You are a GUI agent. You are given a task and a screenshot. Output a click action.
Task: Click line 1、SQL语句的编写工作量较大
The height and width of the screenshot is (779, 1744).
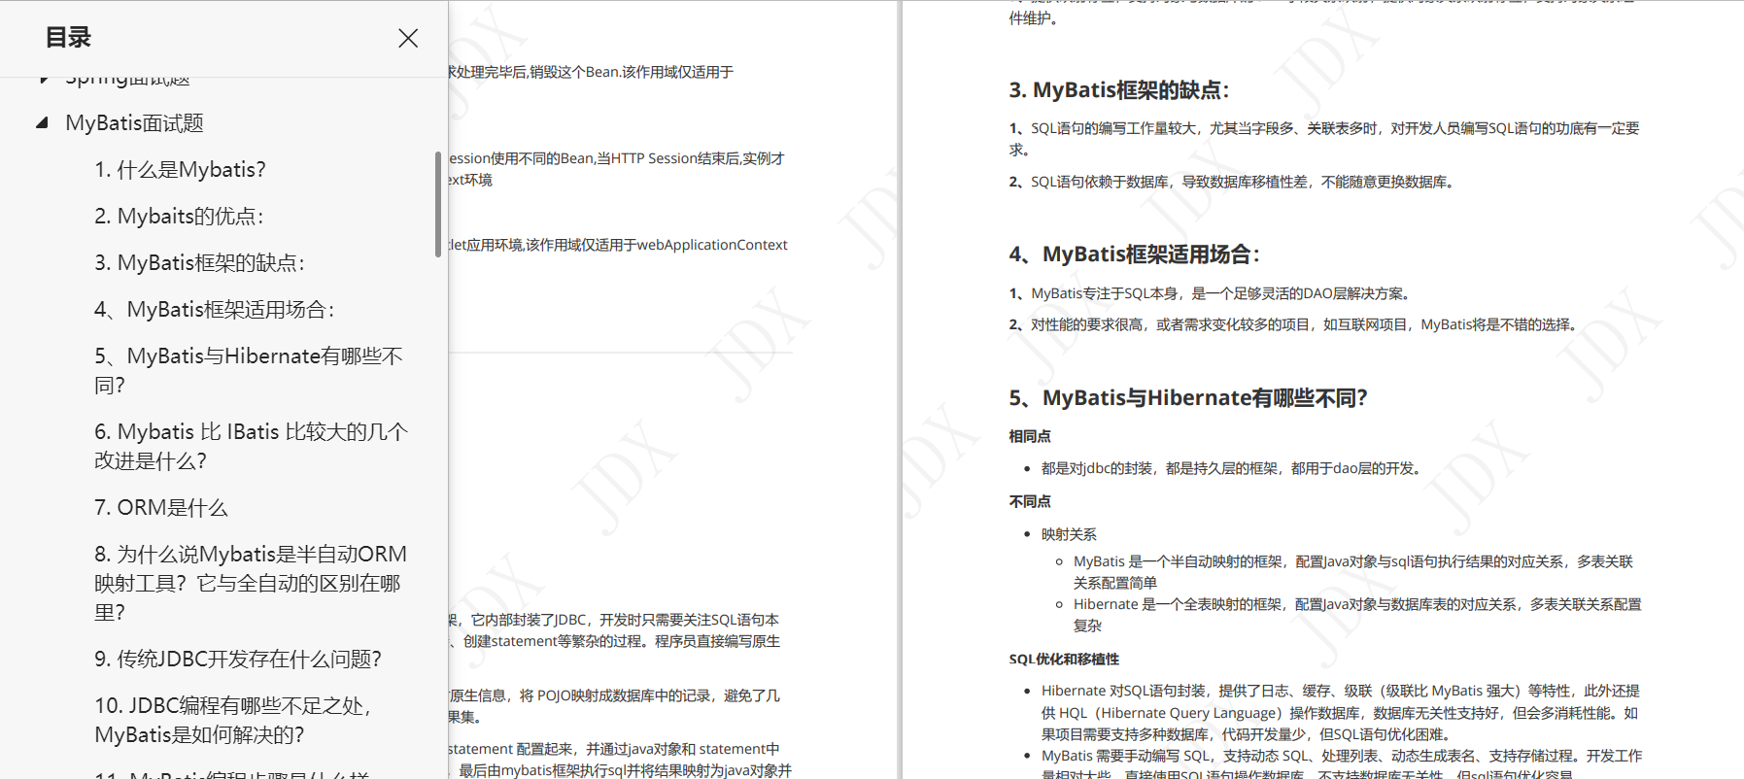(x=1324, y=139)
